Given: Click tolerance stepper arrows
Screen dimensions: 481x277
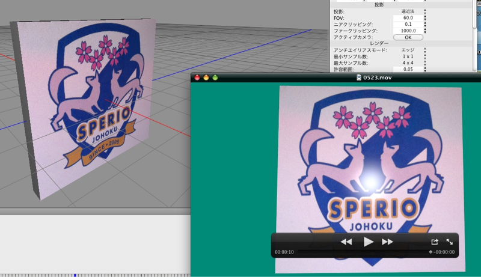Looking at the screenshot, I should [x=425, y=69].
